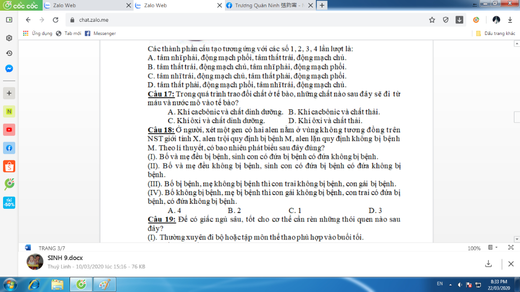The width and height of the screenshot is (520, 292).
Task: Show browser downloads arrow icon
Action: 510,20
